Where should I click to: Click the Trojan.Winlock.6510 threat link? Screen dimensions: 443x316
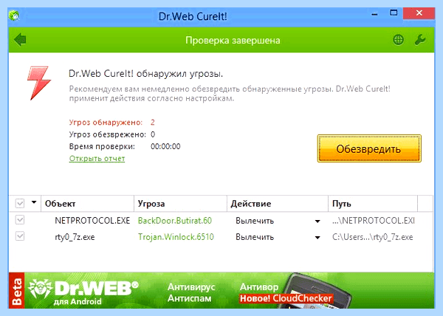(x=176, y=237)
